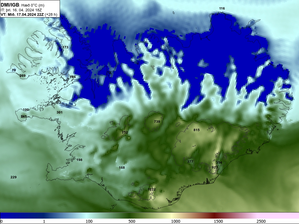Screen dimensions: 299x224
Task: Click the 923 elevation value
Action: click(215, 167)
